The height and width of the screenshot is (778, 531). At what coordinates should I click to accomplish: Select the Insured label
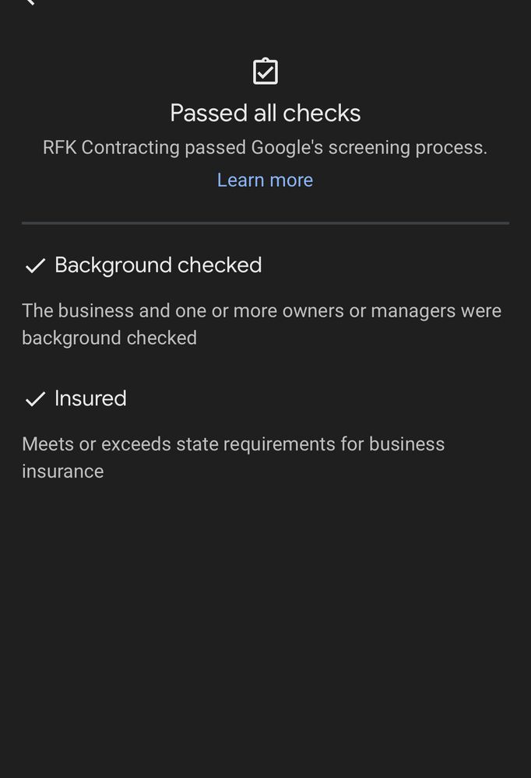pos(90,398)
